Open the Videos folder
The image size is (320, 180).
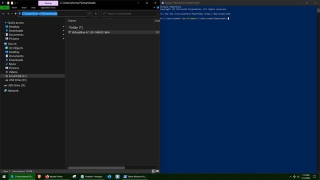[x=13, y=72]
